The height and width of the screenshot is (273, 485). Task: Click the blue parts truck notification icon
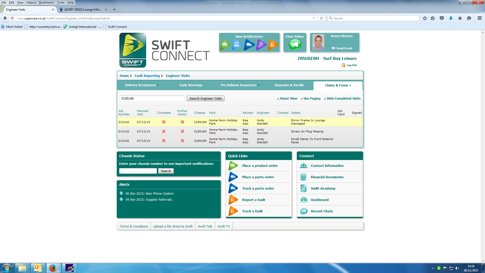[x=249, y=45]
